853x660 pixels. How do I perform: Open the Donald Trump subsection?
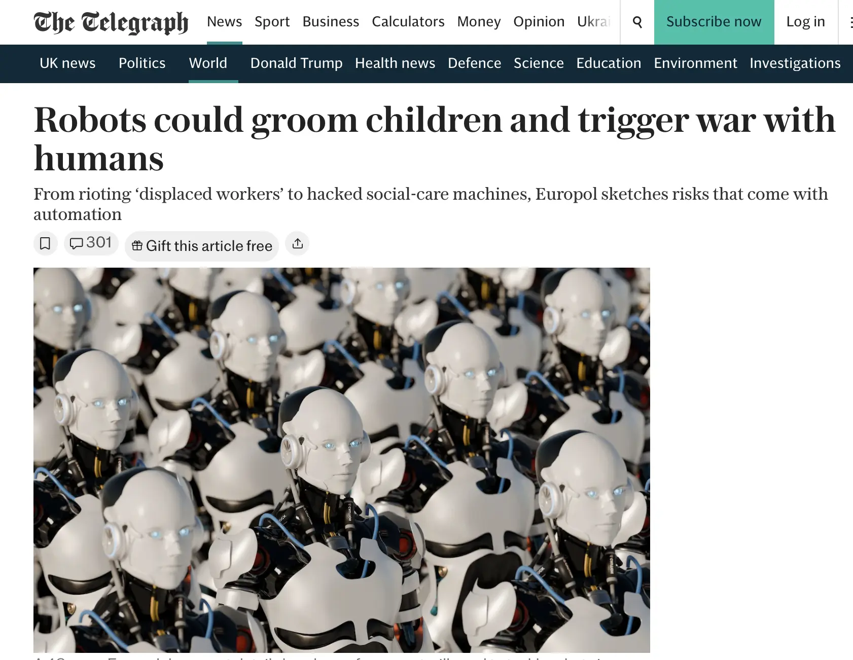[x=296, y=63]
